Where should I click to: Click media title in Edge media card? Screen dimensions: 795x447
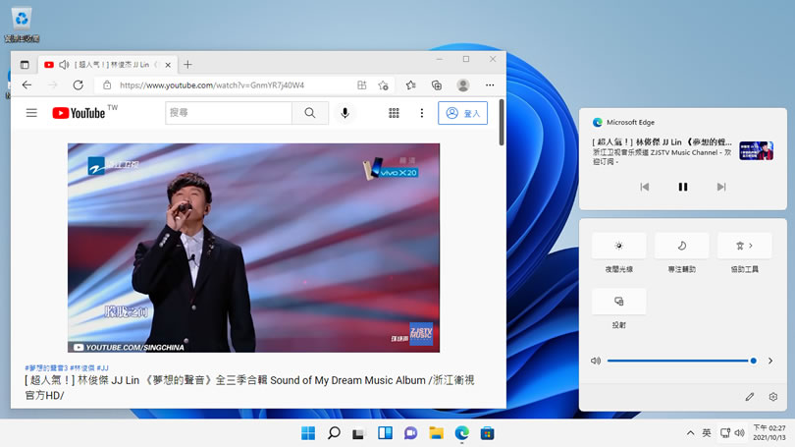[x=662, y=142]
